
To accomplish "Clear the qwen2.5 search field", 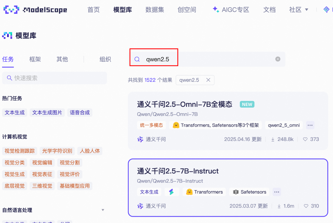I will (x=278, y=59).
